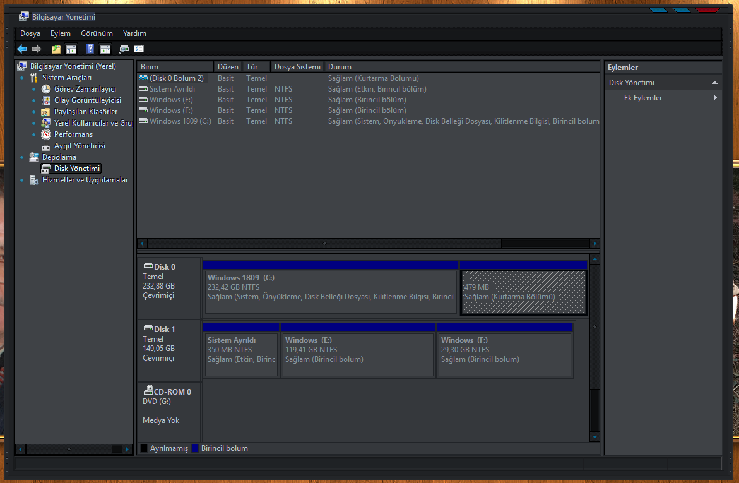The width and height of the screenshot is (739, 483).
Task: Click the disk map vertical scrollbar down arrow
Action: pyautogui.click(x=594, y=437)
